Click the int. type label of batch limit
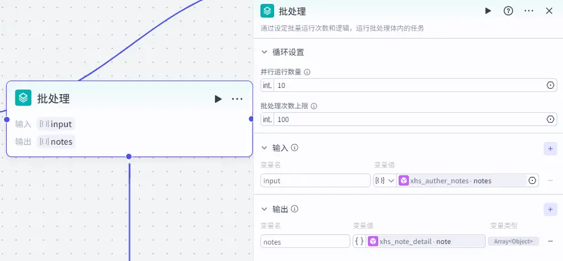 (x=267, y=119)
